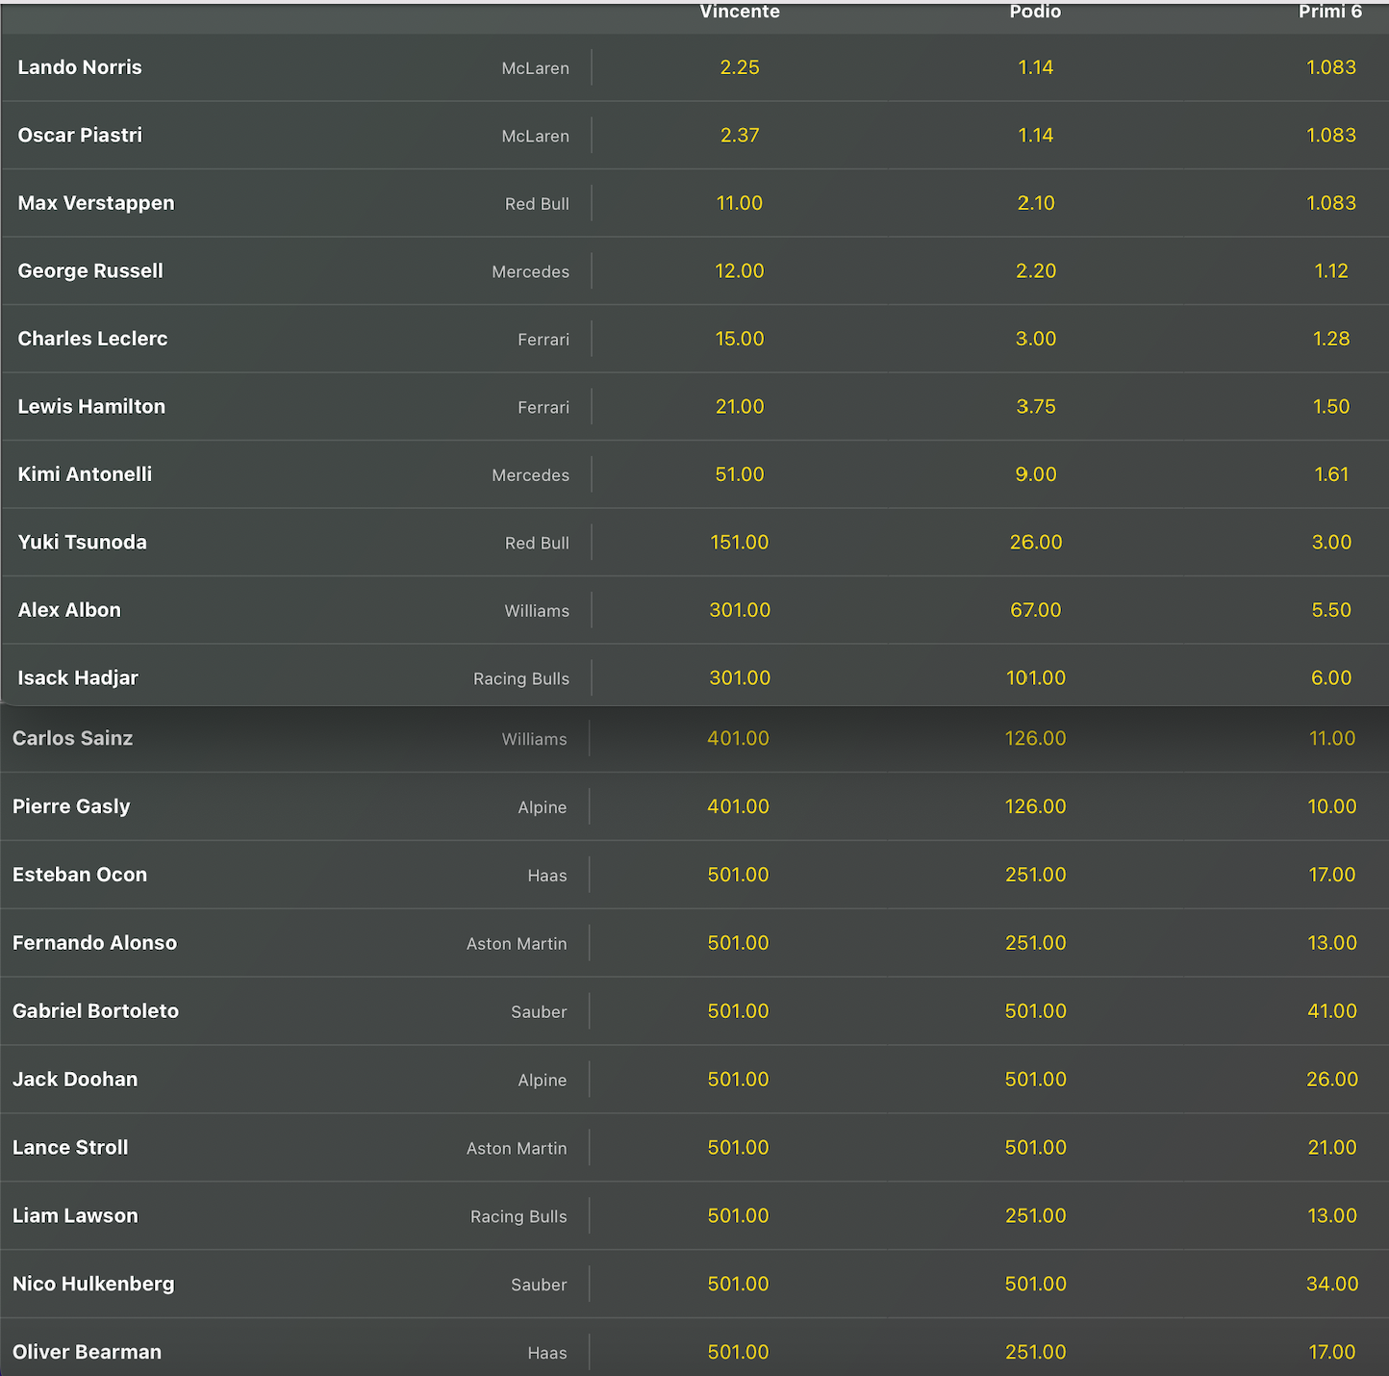Select Oscar Piastri winner odds 2.37
Image resolution: width=1389 pixels, height=1376 pixels.
click(739, 136)
